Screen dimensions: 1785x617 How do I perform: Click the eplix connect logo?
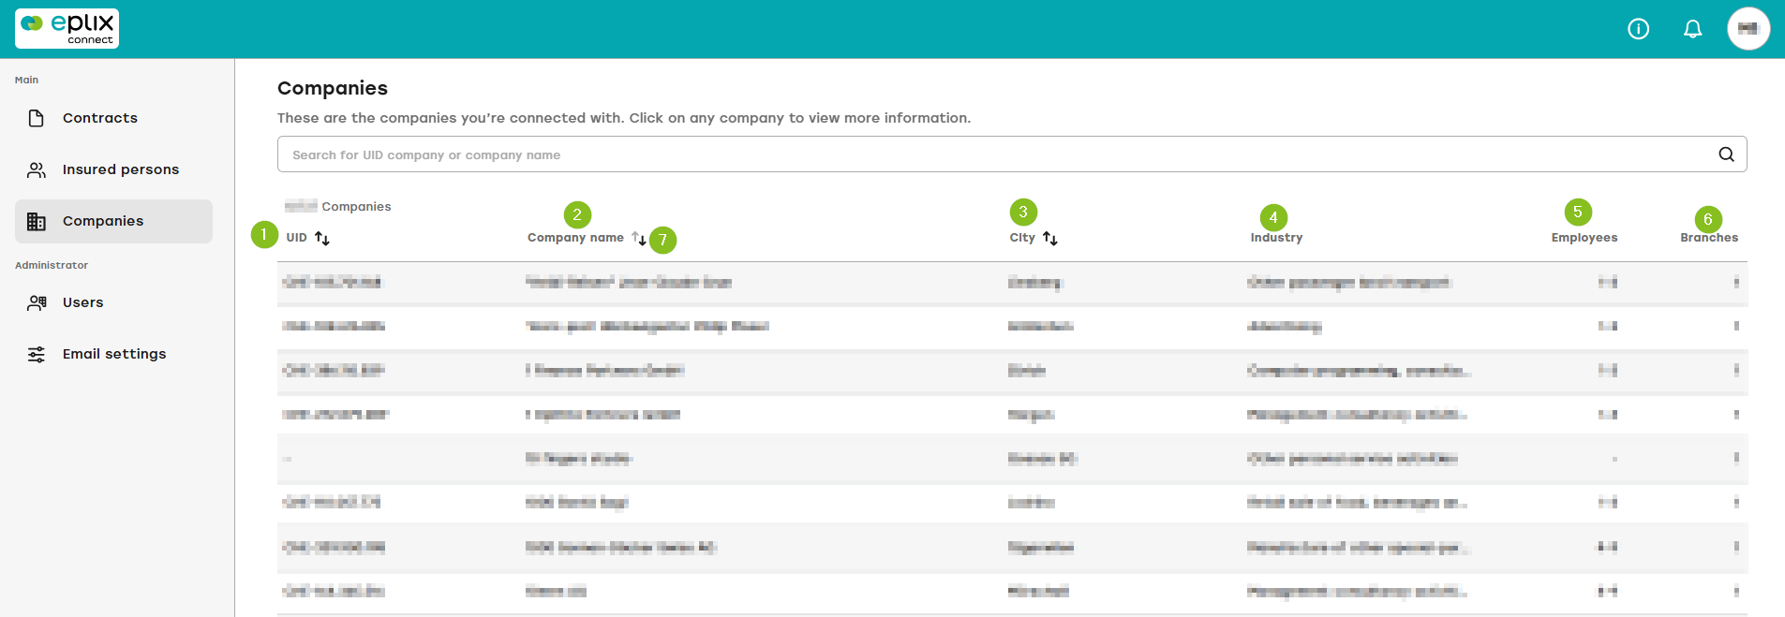pos(67,28)
